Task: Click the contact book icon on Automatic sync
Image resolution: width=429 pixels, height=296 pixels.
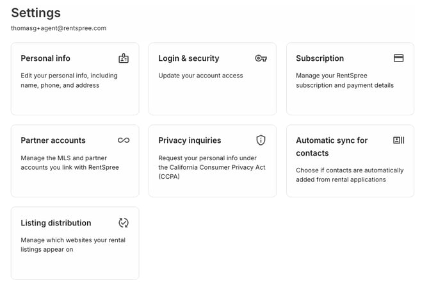Action: pos(398,140)
